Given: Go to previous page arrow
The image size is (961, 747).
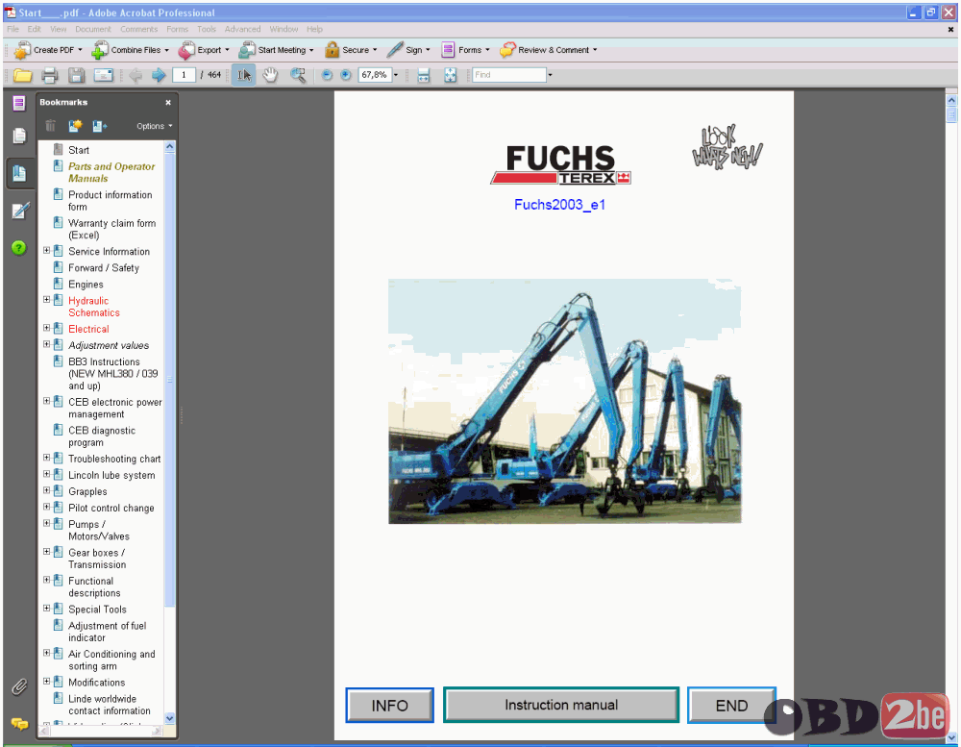Looking at the screenshot, I should pos(136,75).
